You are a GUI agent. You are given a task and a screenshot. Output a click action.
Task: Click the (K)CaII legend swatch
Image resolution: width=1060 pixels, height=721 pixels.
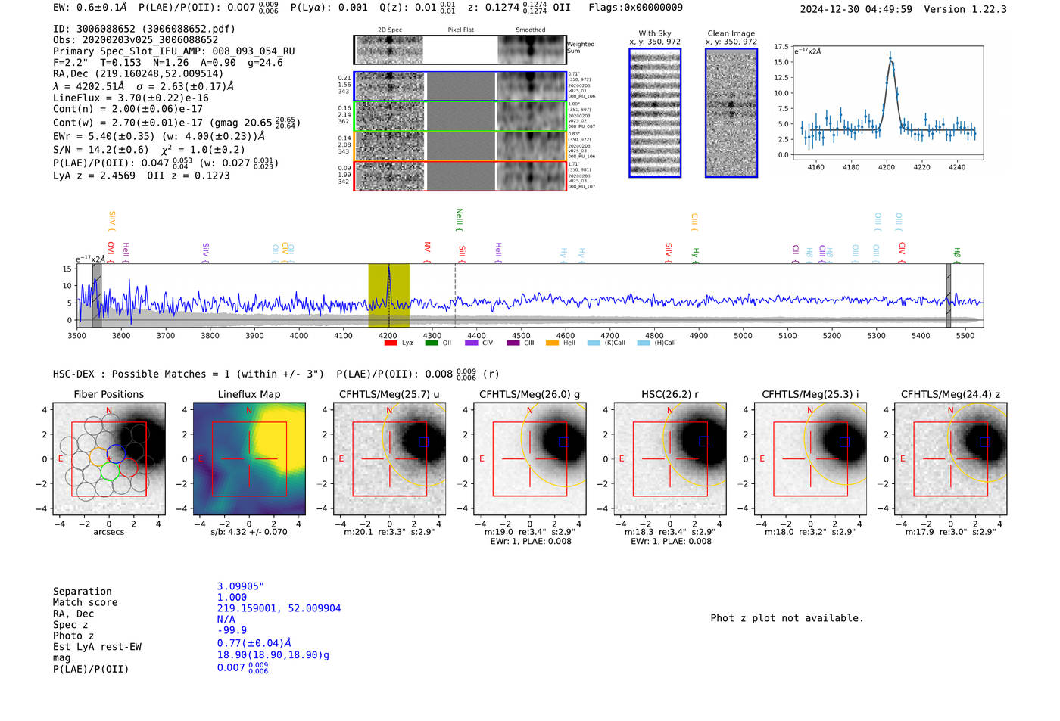tap(594, 343)
